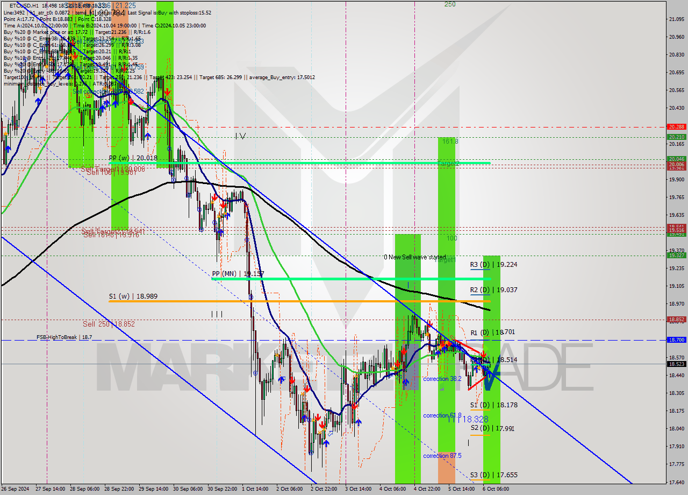Click the '6 Oct 06:00' time label
Image resolution: width=688 pixels, height=495 pixels.
(497, 489)
